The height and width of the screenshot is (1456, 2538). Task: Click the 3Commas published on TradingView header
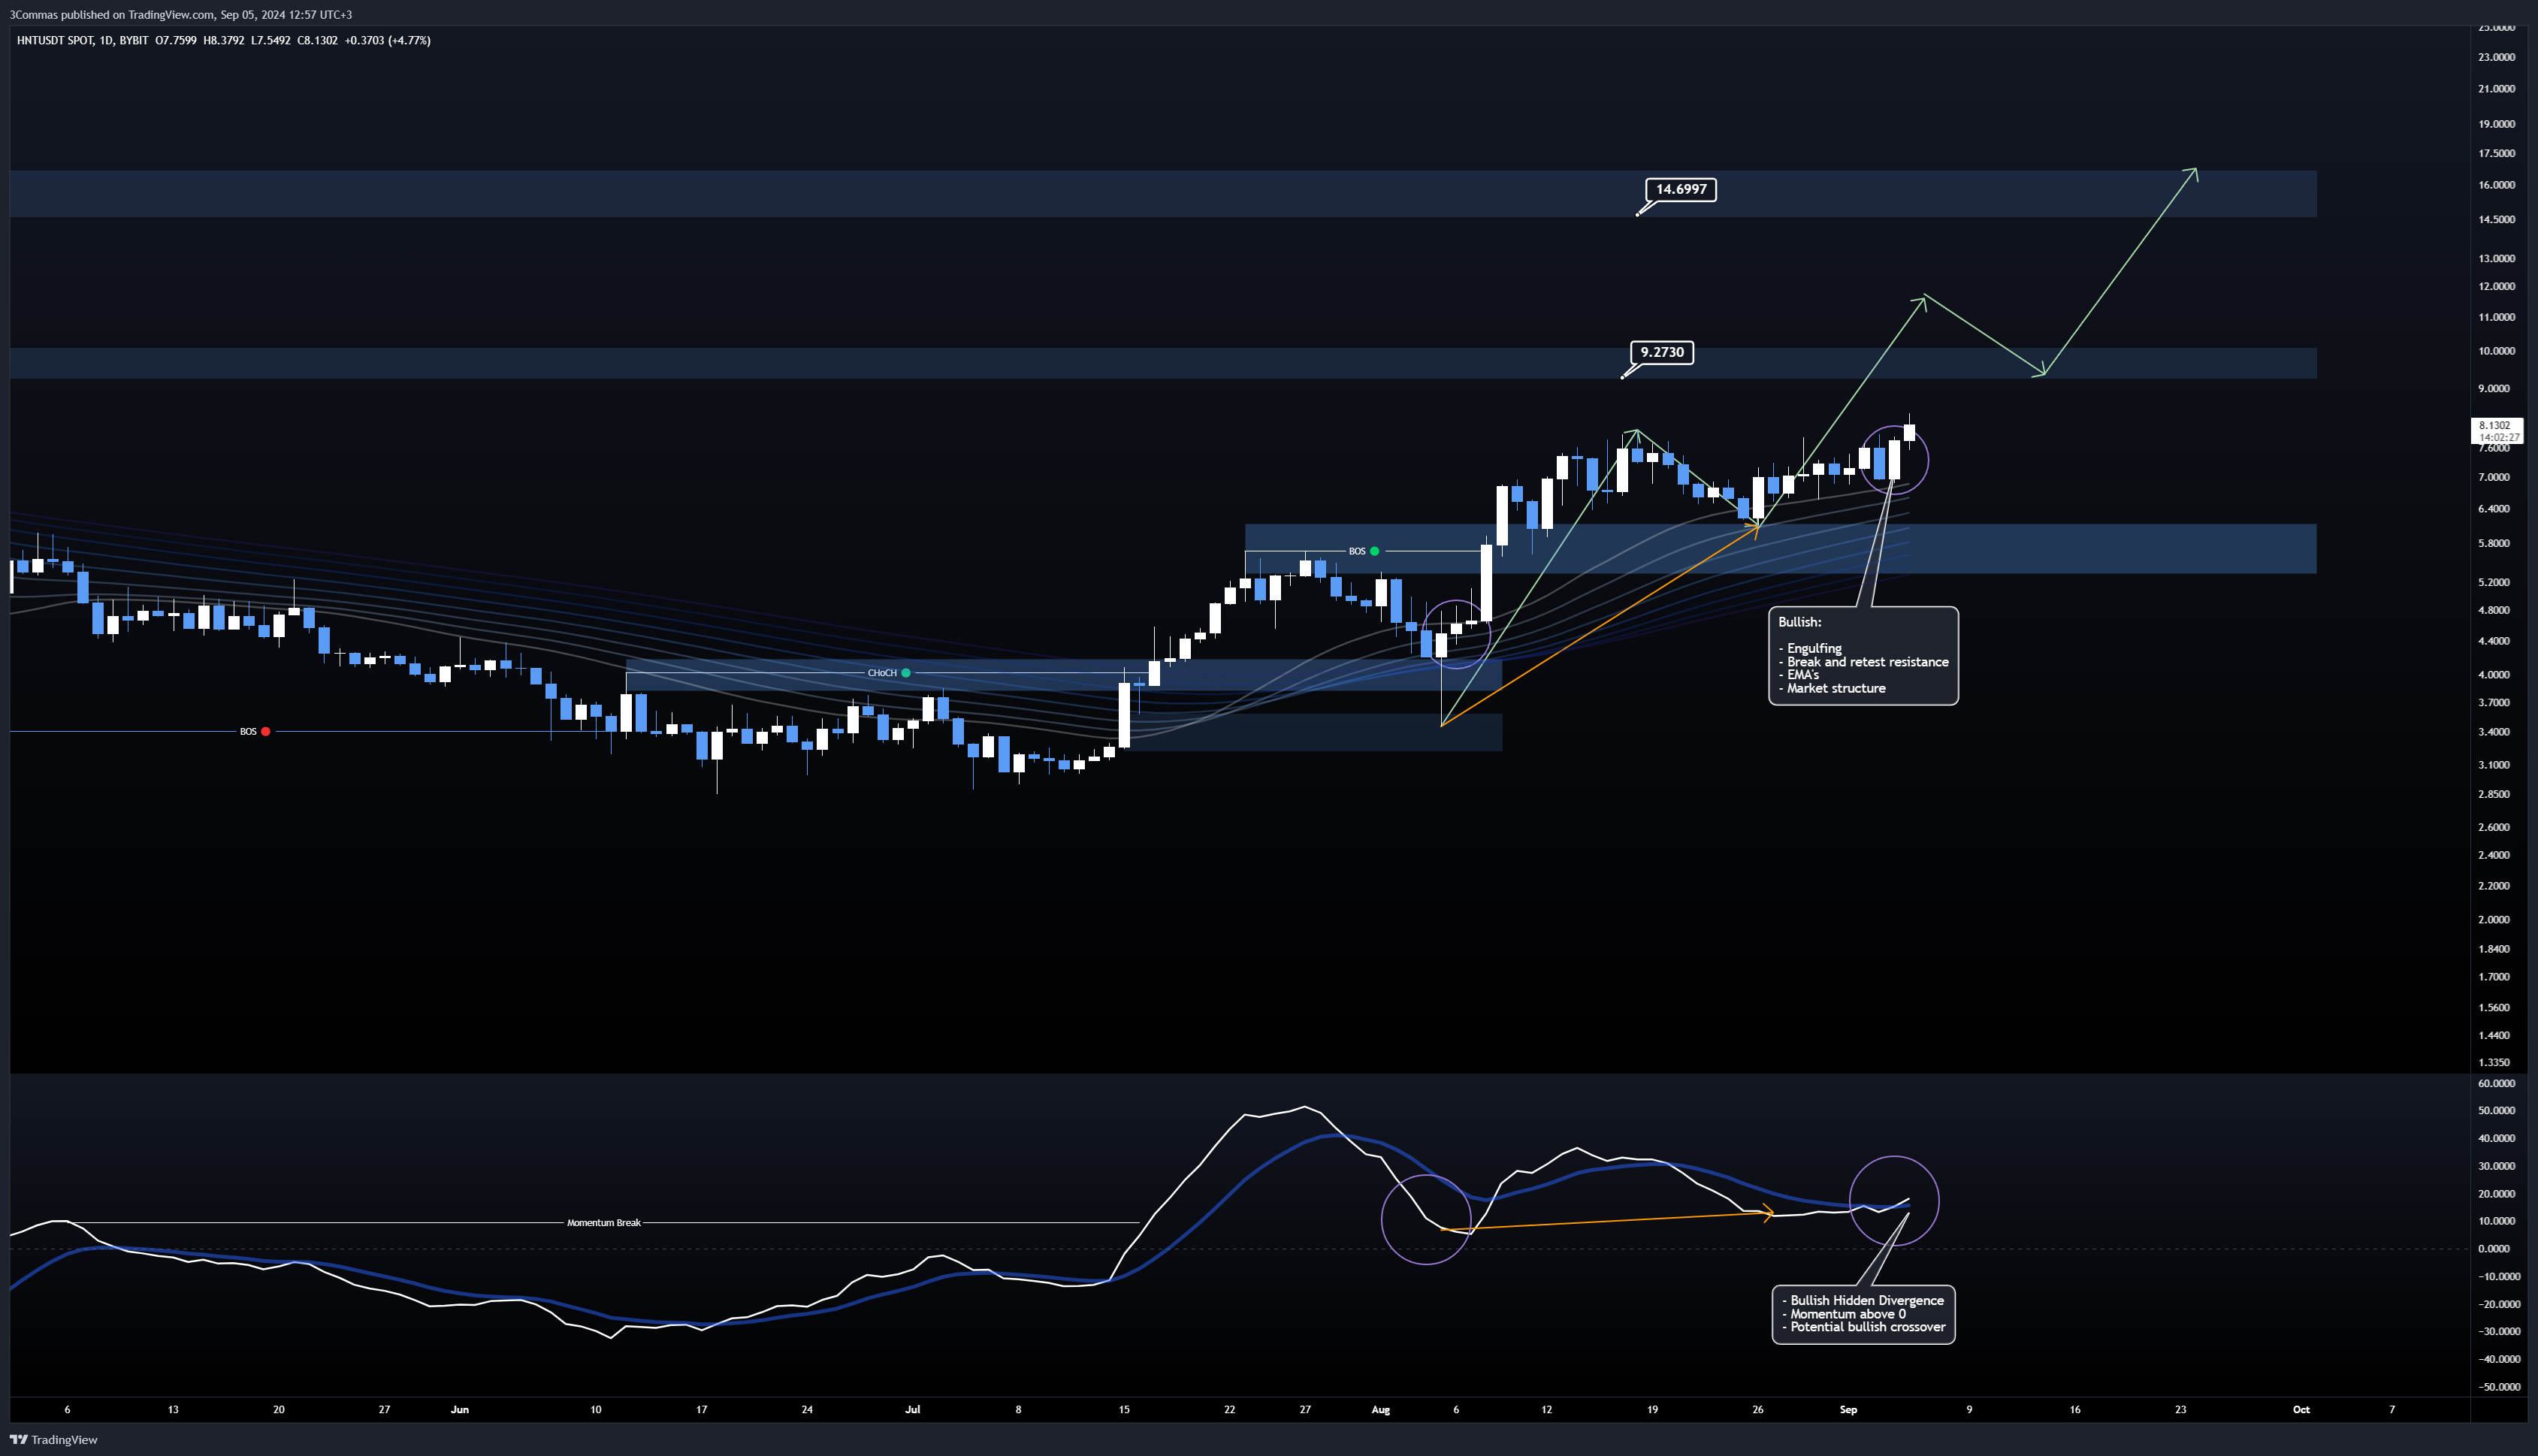coord(180,15)
